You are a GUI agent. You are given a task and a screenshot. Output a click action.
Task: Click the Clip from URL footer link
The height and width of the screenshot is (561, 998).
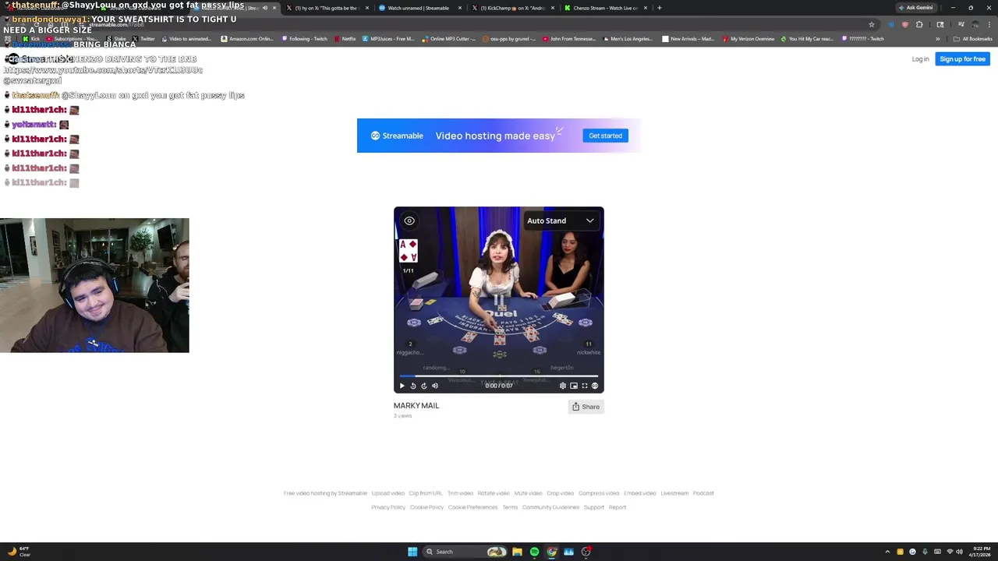click(x=426, y=493)
